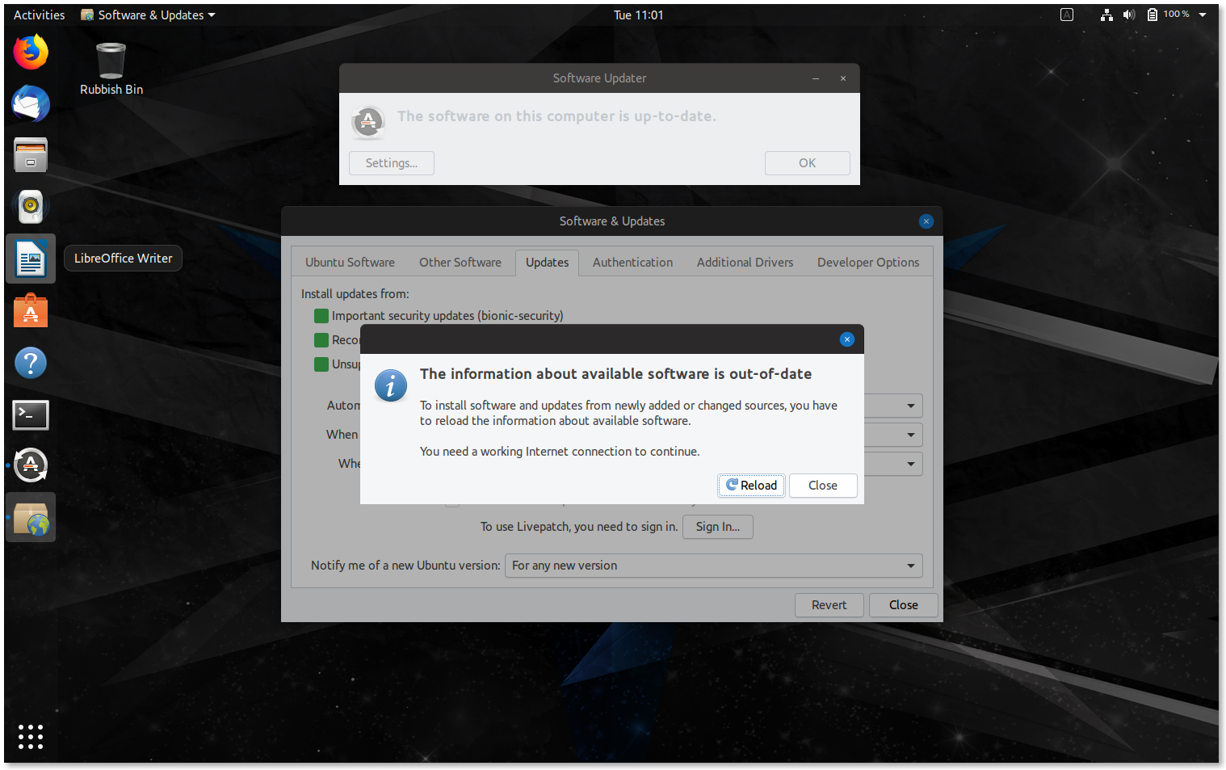Click the battery indicator icon
Image resolution: width=1226 pixels, height=770 pixels.
[1153, 15]
